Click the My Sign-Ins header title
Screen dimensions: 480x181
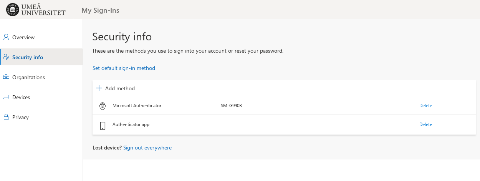click(x=100, y=10)
